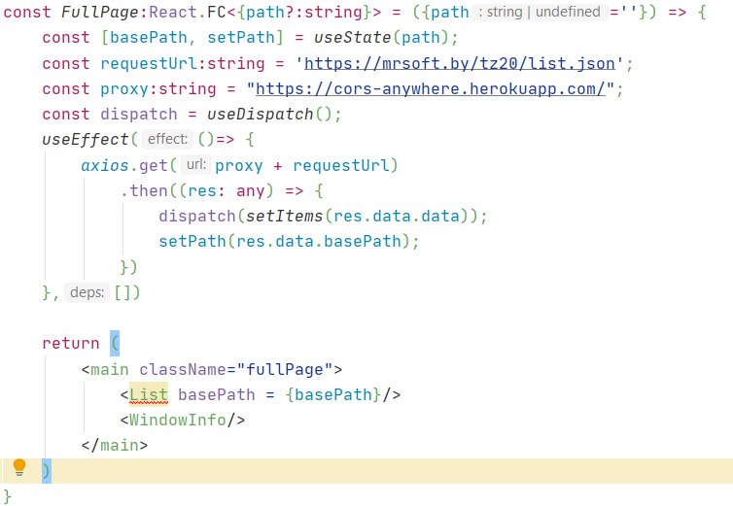Open the mrsoft.by list.json URL link
Viewport: 733px width, 506px height.
pos(460,63)
